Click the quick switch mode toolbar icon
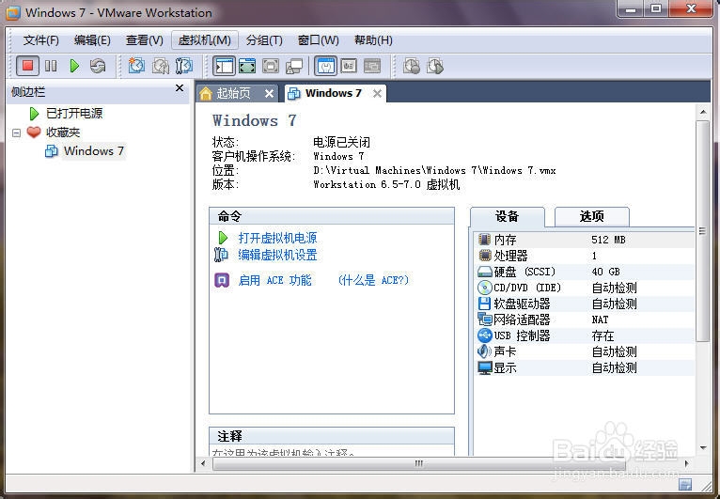 (247, 66)
